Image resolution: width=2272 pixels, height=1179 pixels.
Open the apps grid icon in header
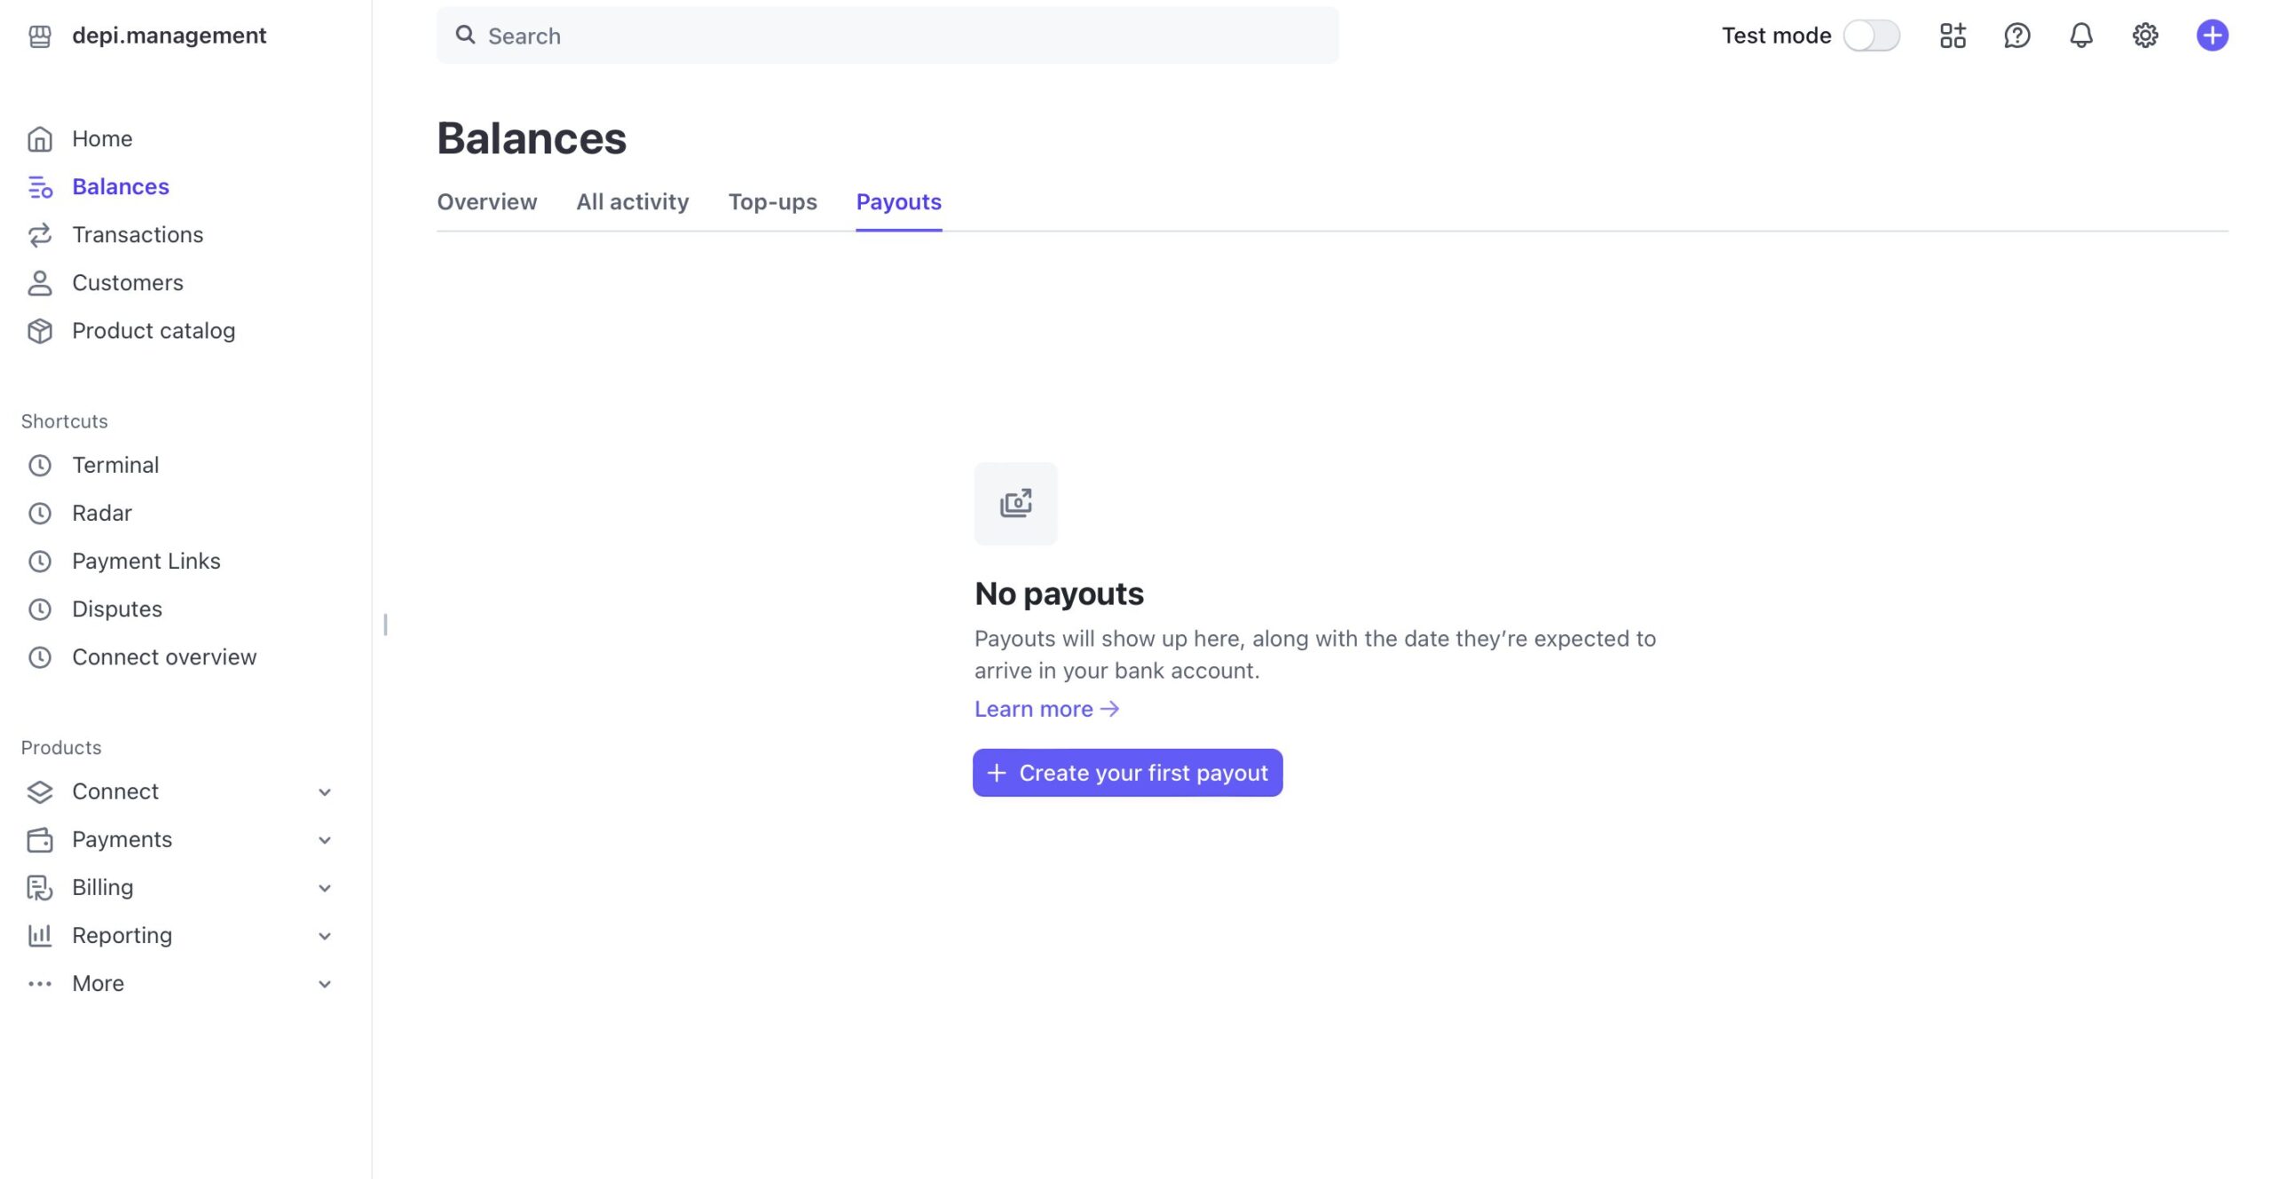pyautogui.click(x=1952, y=35)
